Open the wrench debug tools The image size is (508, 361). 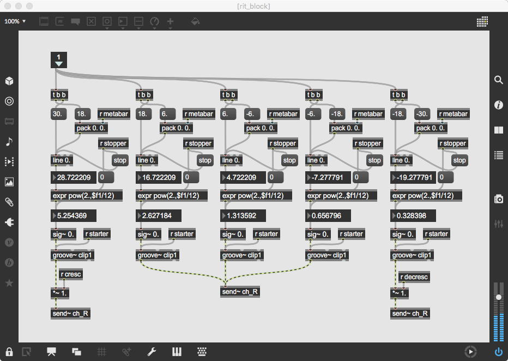[152, 352]
